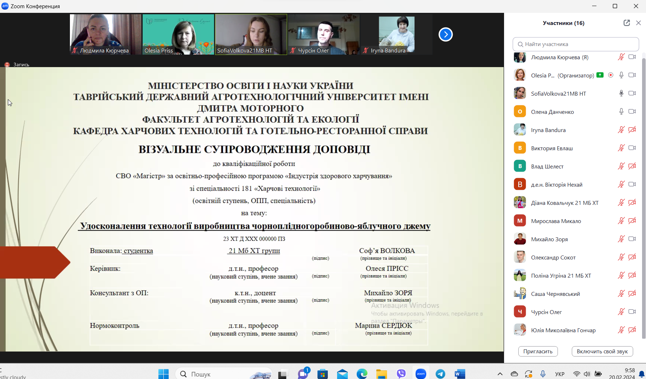Image resolution: width=646 pixels, height=379 pixels.
Task: Click camera icon for Чурсін Олег
Action: (632, 312)
